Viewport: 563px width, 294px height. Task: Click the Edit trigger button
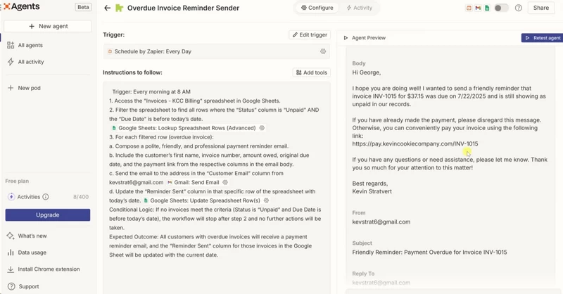(x=310, y=35)
